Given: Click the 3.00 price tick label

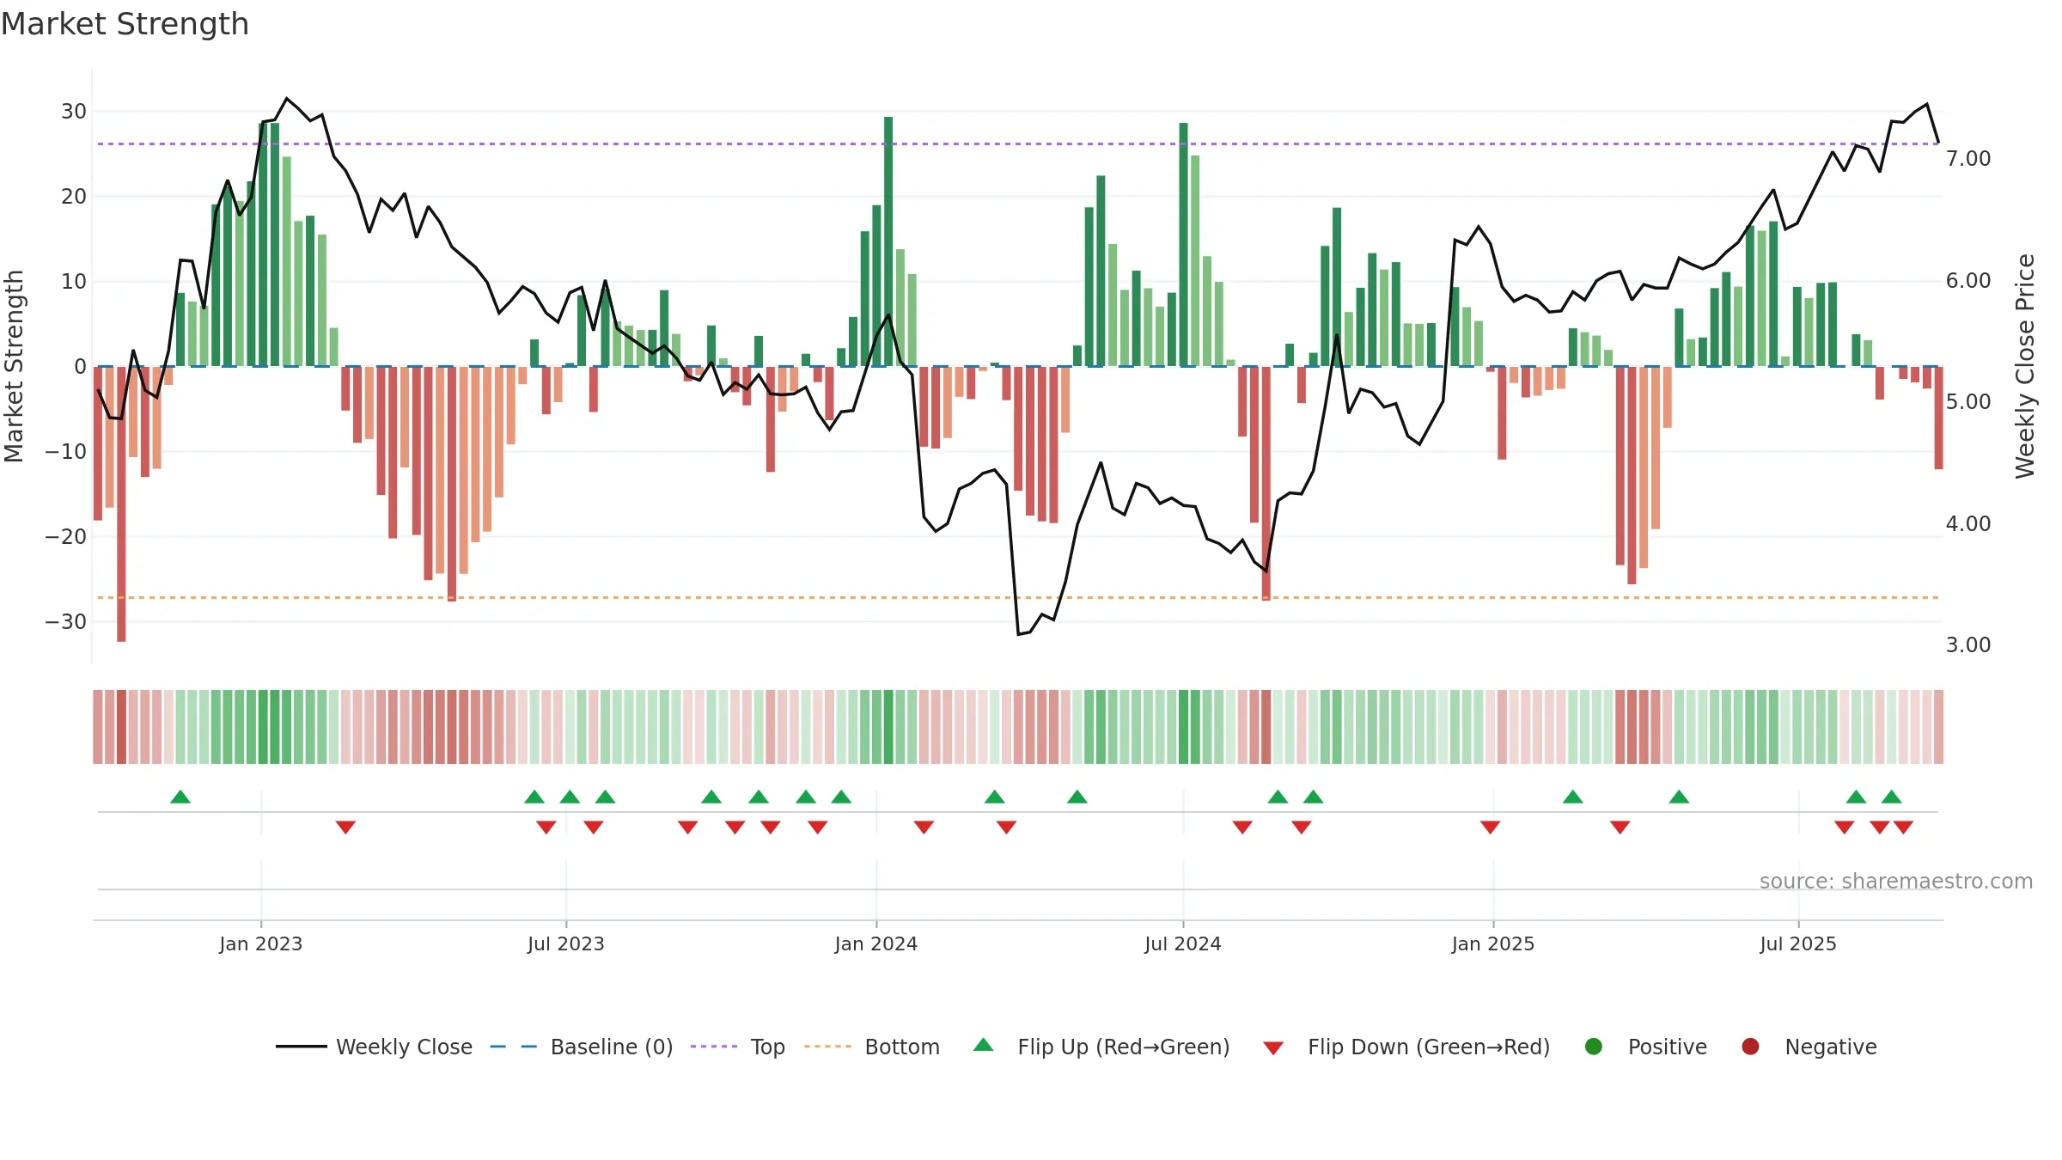Looking at the screenshot, I should pos(1968,645).
